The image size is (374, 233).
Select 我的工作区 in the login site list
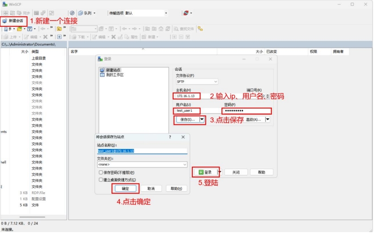pos(112,75)
